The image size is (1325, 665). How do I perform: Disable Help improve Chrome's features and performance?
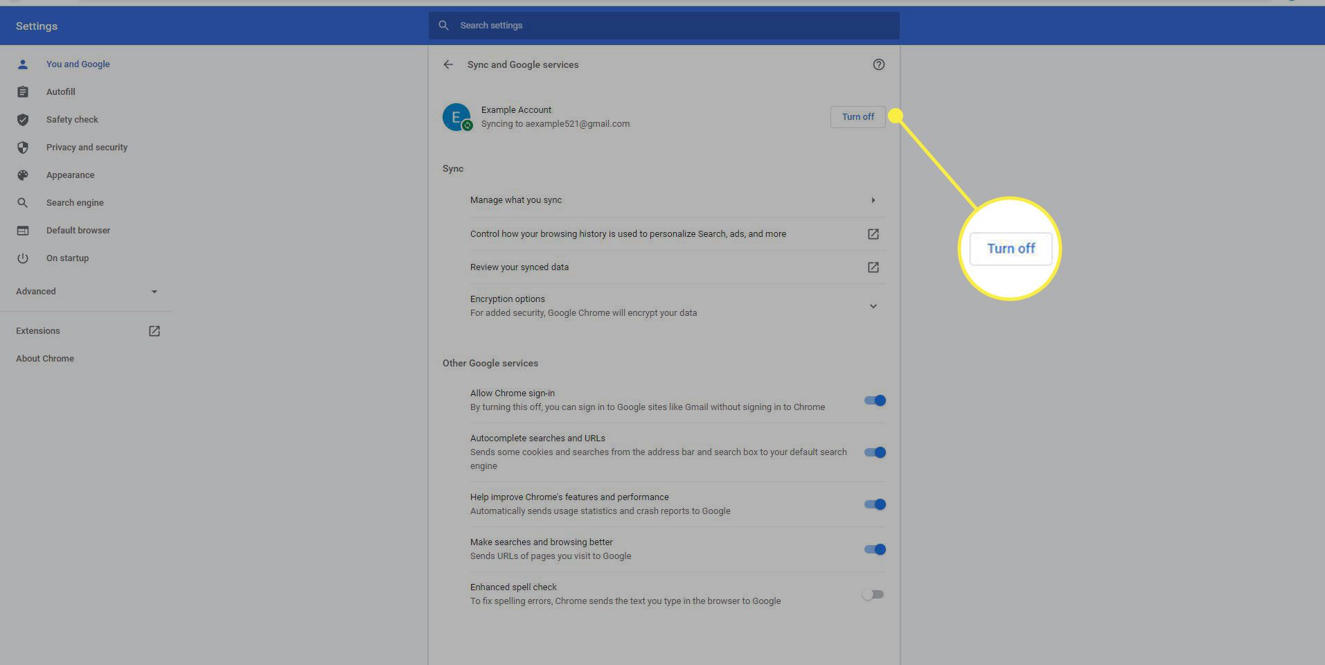[875, 504]
